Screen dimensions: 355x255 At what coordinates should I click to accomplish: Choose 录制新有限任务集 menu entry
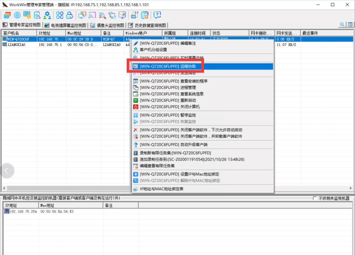[203, 153]
